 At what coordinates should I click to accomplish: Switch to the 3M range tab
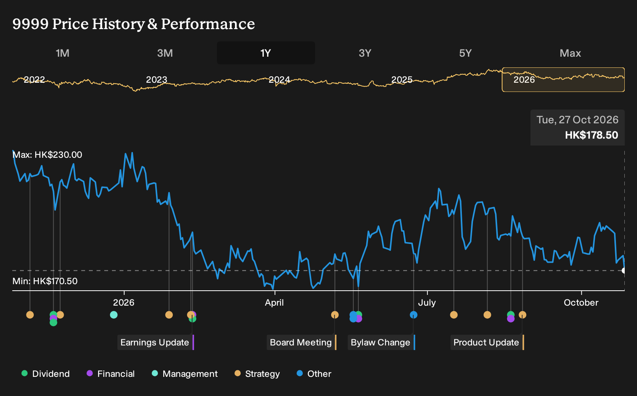tap(165, 53)
